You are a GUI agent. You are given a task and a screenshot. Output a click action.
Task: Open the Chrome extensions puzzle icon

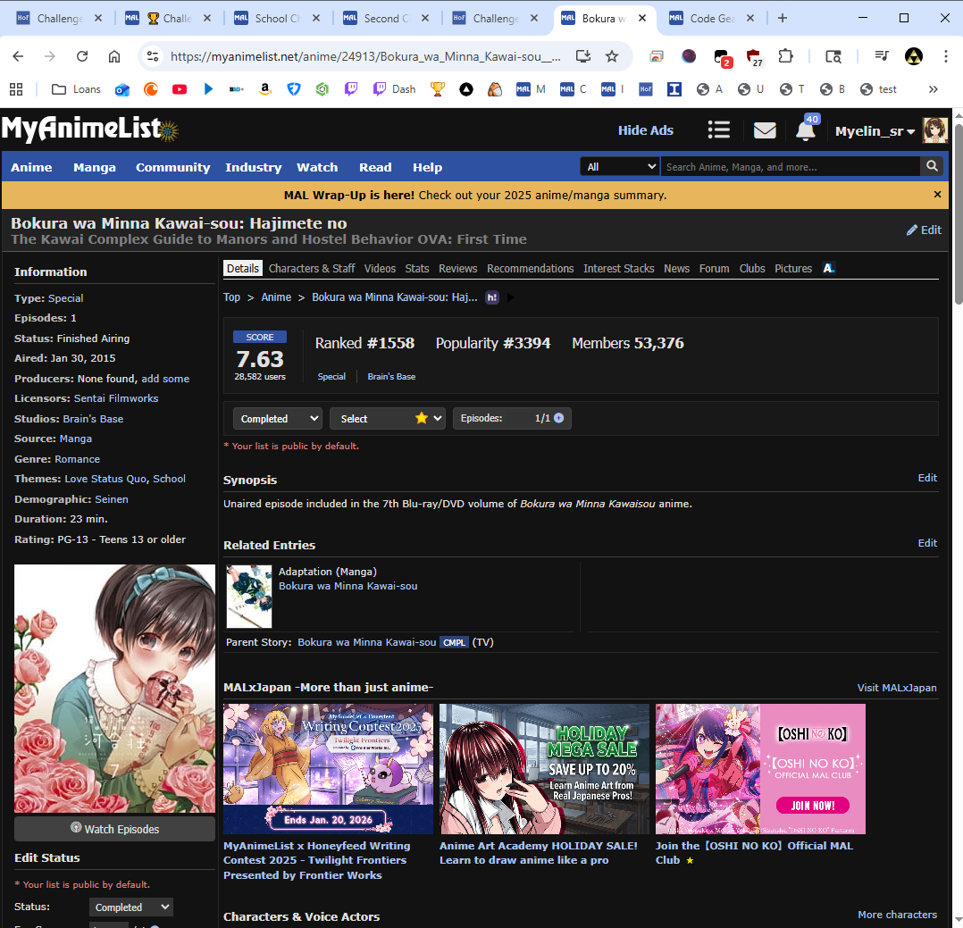(785, 56)
